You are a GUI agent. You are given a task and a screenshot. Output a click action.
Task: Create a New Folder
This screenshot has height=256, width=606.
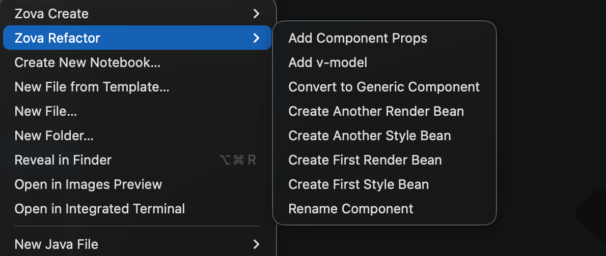pos(54,136)
